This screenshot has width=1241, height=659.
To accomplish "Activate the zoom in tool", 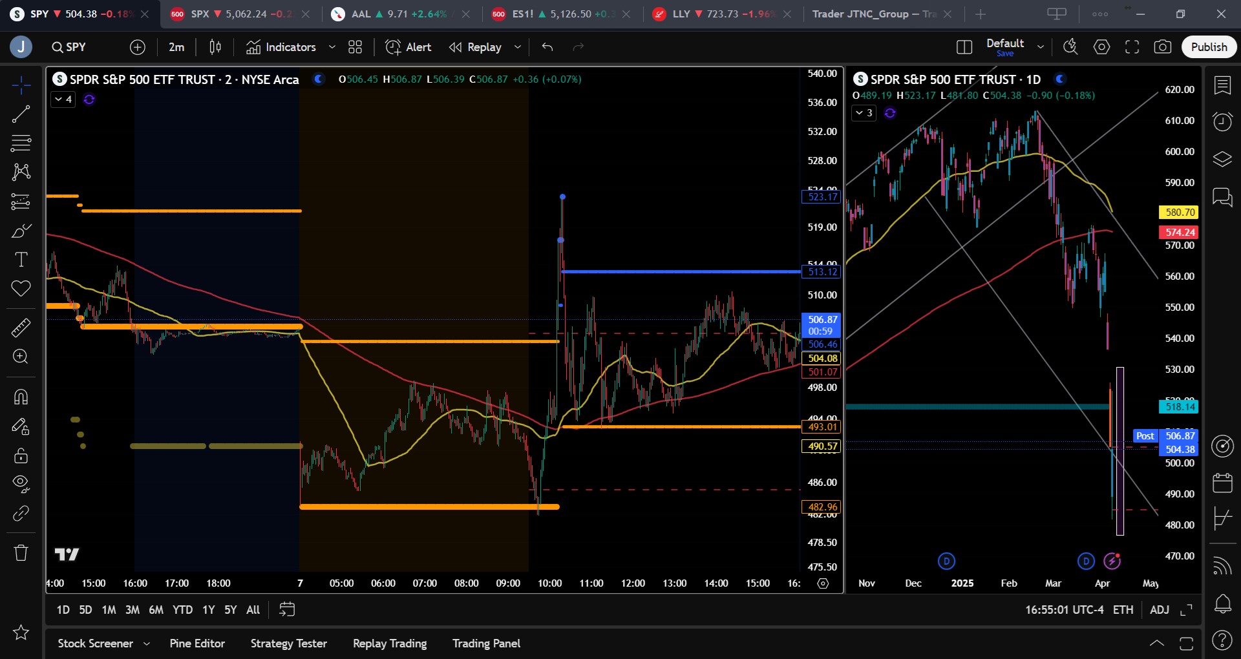I will pyautogui.click(x=21, y=357).
